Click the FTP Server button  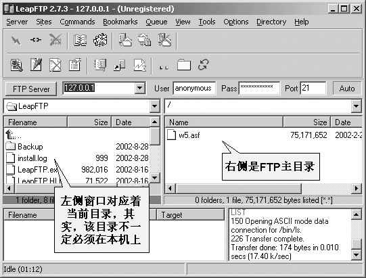click(x=31, y=89)
